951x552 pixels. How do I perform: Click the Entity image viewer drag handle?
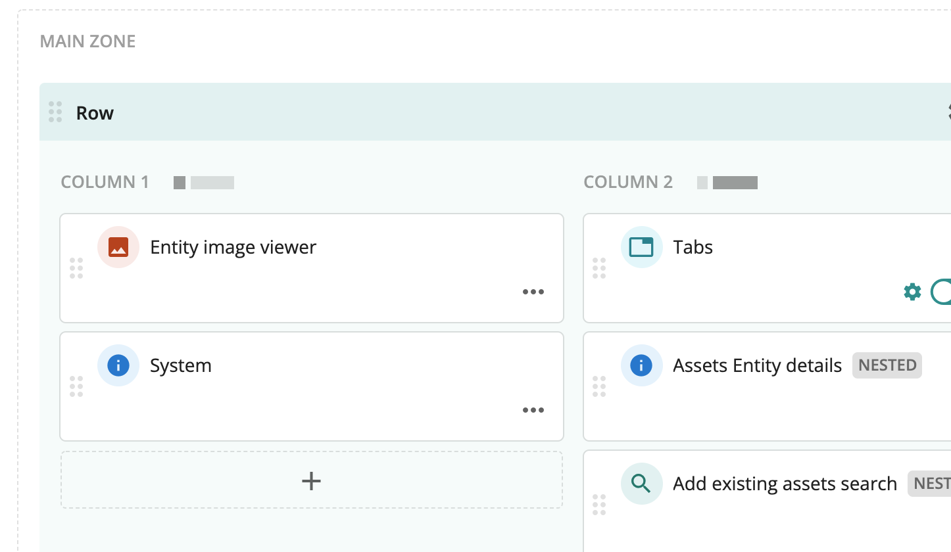76,268
